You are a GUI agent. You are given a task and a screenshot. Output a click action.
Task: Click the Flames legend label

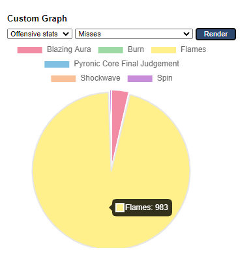[x=193, y=49]
